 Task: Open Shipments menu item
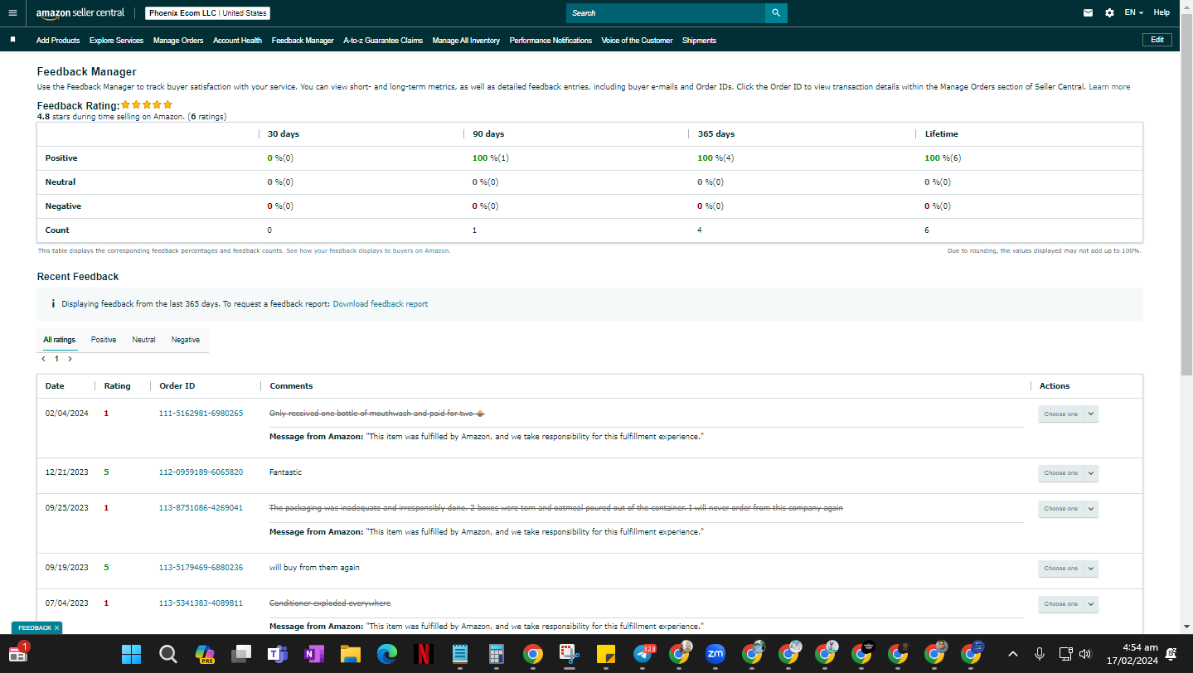click(x=699, y=41)
